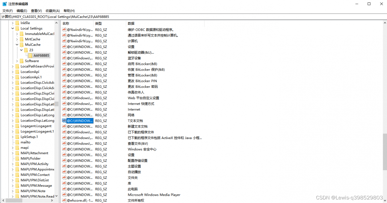The image size is (387, 203).
Task: Click string icon of Windows 安全中心 row
Action: coord(64,149)
